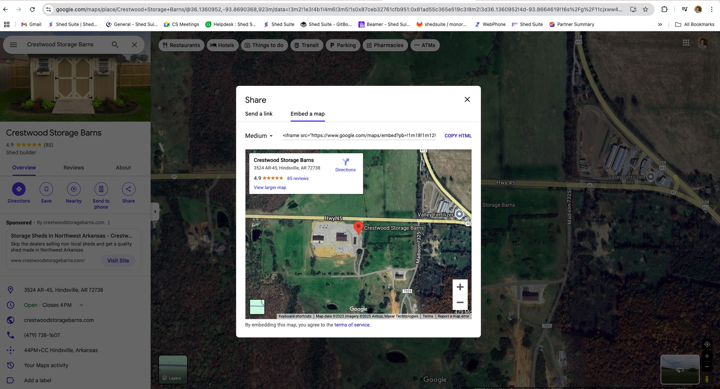Clear Crestwood Storage Barns search
This screenshot has height=389, width=720.
[134, 45]
